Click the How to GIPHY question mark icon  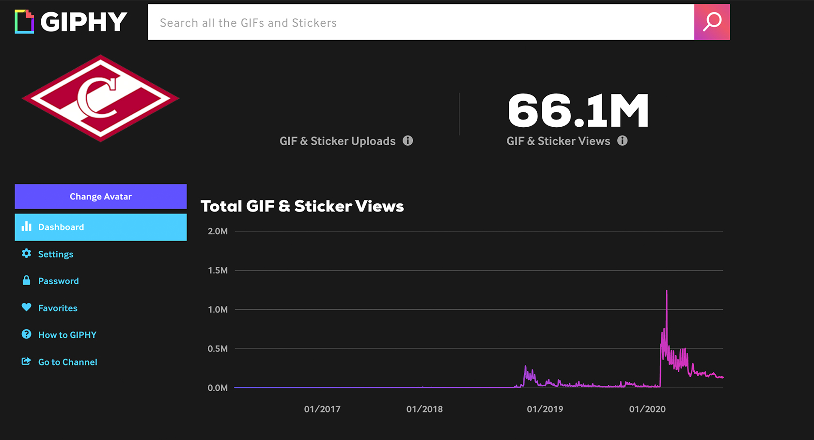tap(27, 334)
